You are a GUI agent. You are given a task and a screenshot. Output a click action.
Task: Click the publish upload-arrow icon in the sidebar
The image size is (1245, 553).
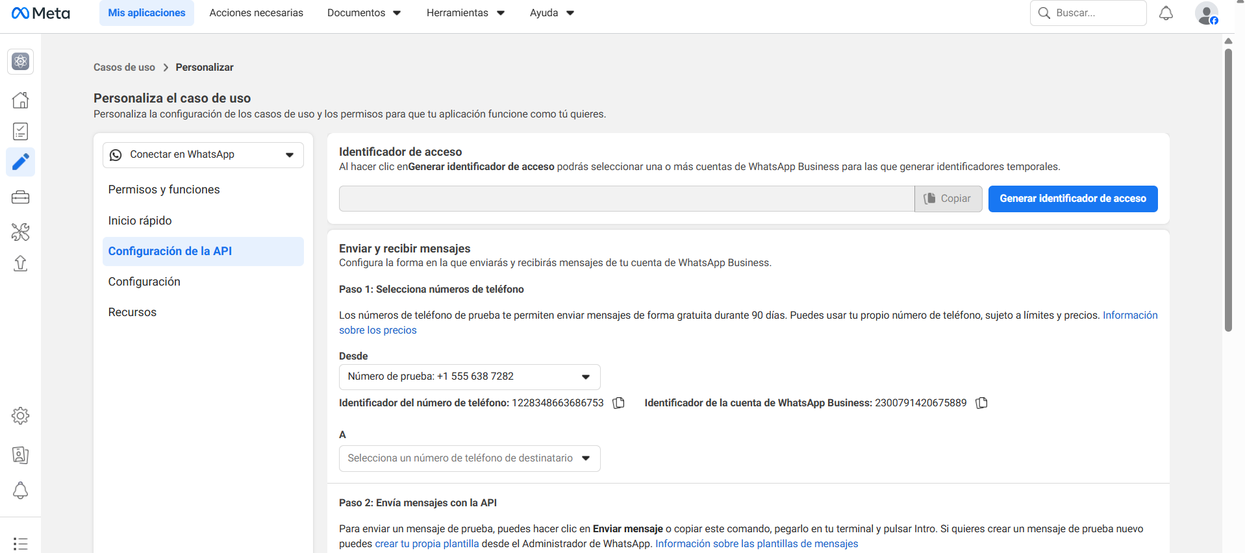(x=21, y=264)
